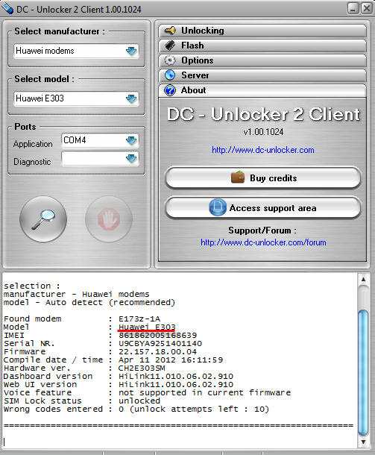Click the Huawei modems manufacturer field
This screenshot has height=455, width=375.
(76, 51)
